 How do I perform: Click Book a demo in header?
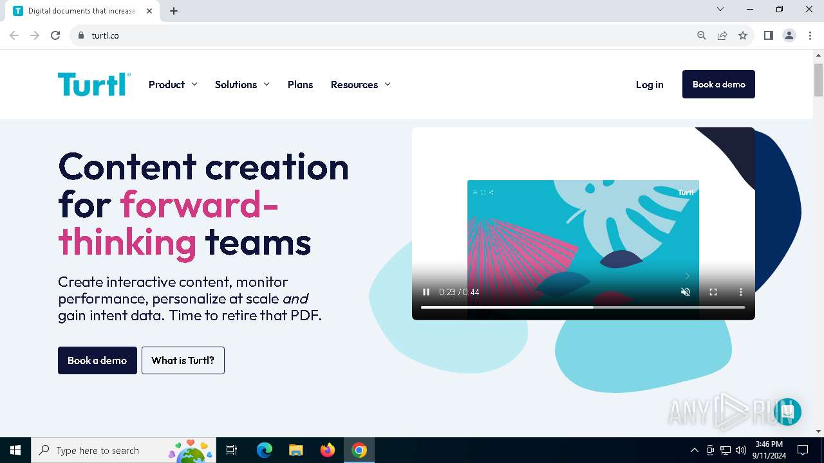point(718,84)
